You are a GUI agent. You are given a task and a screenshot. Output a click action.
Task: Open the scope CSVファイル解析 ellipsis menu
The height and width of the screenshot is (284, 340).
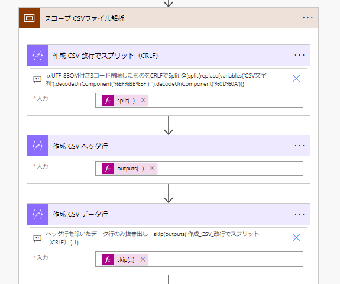[307, 18]
